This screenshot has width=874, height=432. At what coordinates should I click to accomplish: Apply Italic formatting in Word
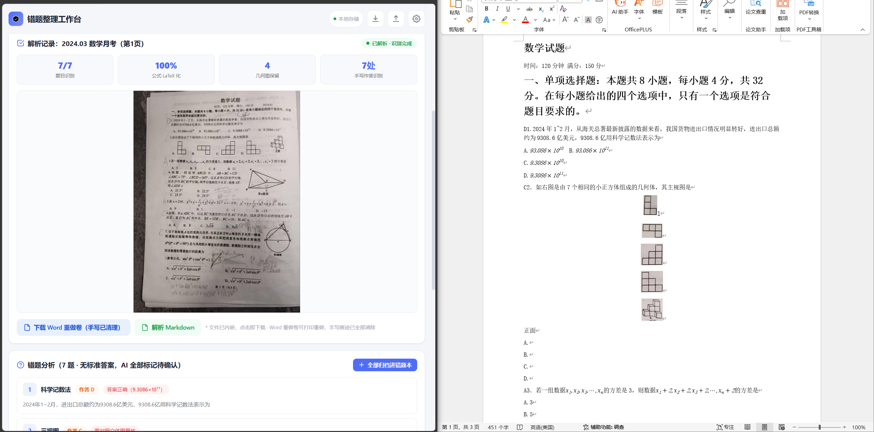[x=497, y=9]
